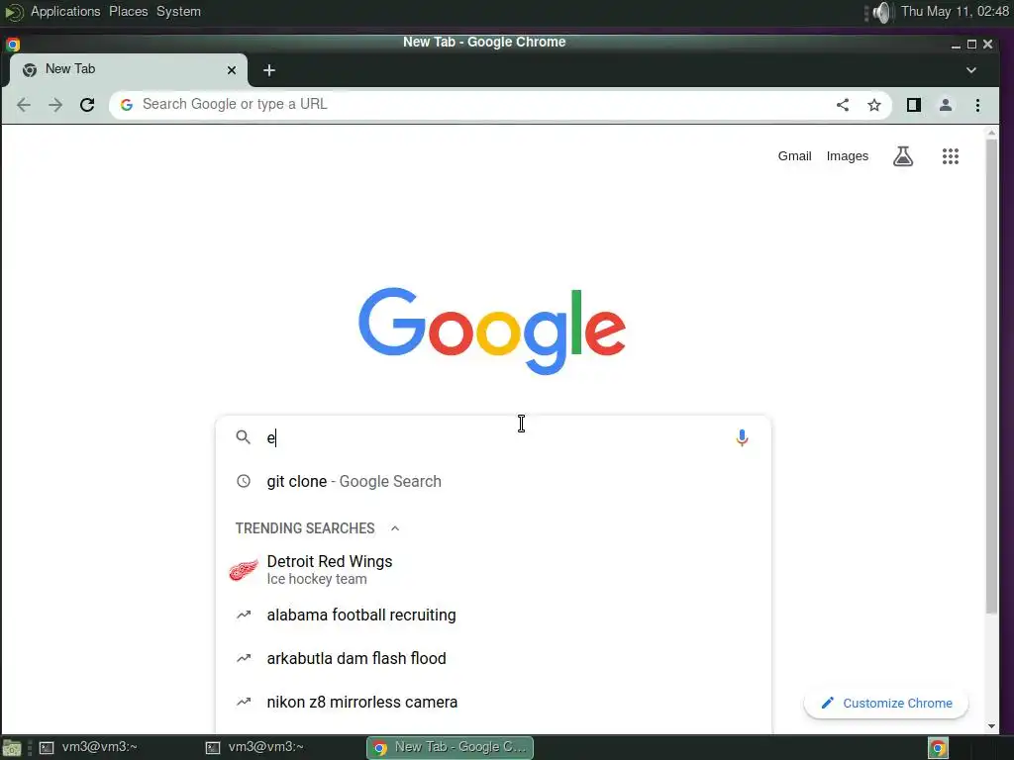
Task: Click trending arrow beside alabama football recruiting
Action: click(x=244, y=615)
